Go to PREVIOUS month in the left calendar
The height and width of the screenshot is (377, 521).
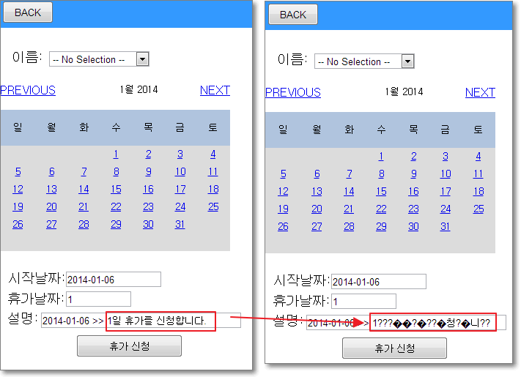28,91
